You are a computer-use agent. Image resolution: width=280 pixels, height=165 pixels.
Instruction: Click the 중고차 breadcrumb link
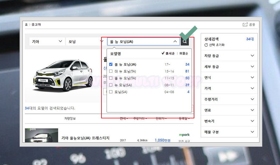coord(36,24)
